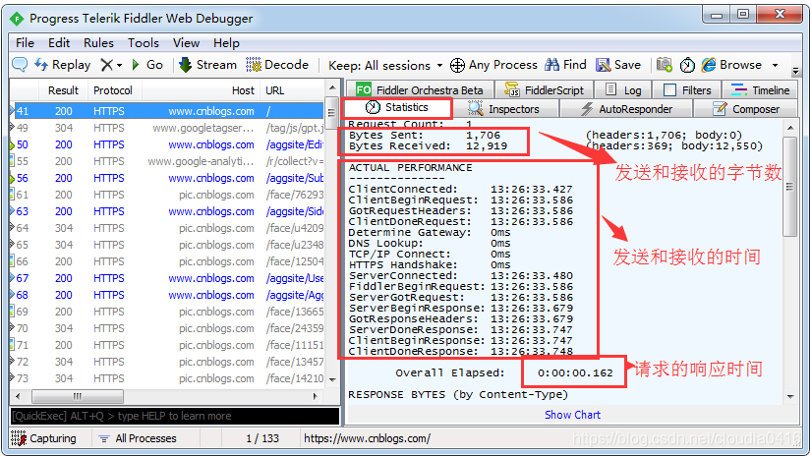Click Replay in the toolbar
Image resolution: width=811 pixels, height=457 pixels.
coord(63,65)
